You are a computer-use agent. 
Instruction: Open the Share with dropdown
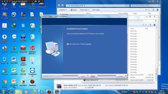click(x=85, y=10)
